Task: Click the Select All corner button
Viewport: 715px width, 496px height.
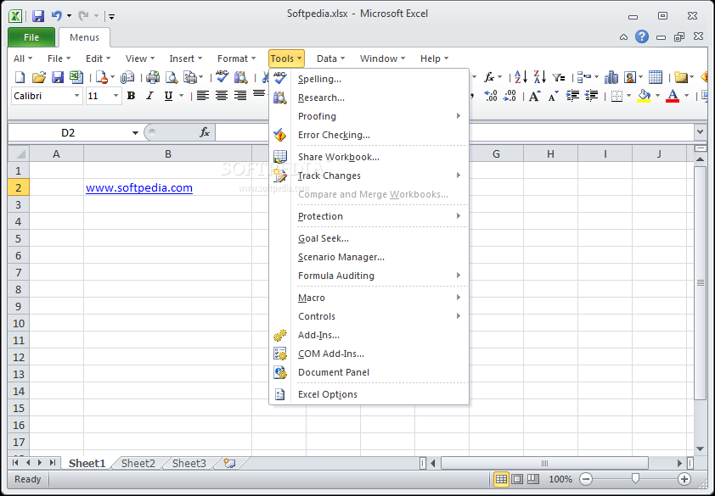Action: point(19,154)
